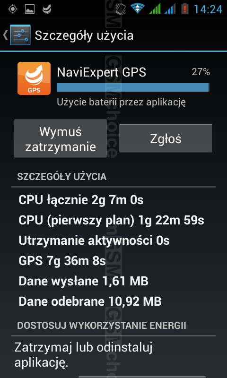Tap the vibrate mode phone icon
This screenshot has width=227, height=378.
coord(121,9)
